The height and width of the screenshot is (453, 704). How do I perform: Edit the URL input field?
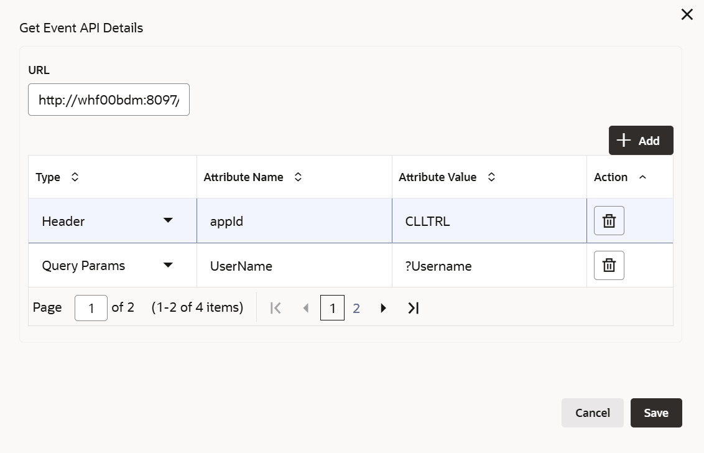[x=109, y=100]
